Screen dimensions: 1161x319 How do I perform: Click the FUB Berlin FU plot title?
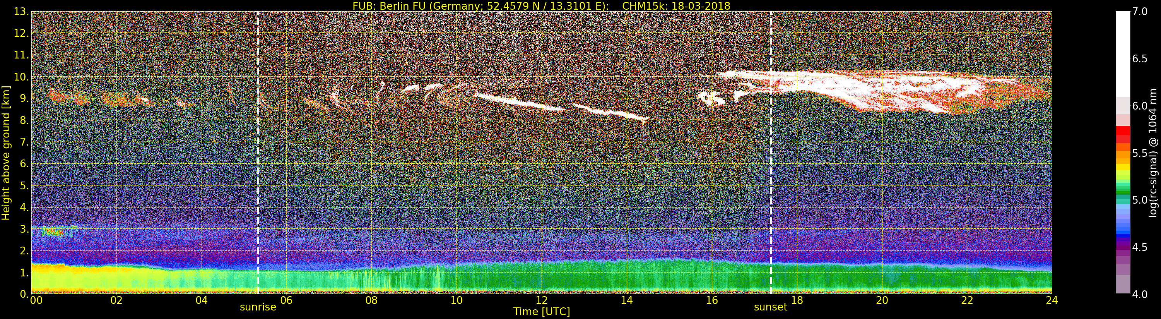[x=541, y=6]
